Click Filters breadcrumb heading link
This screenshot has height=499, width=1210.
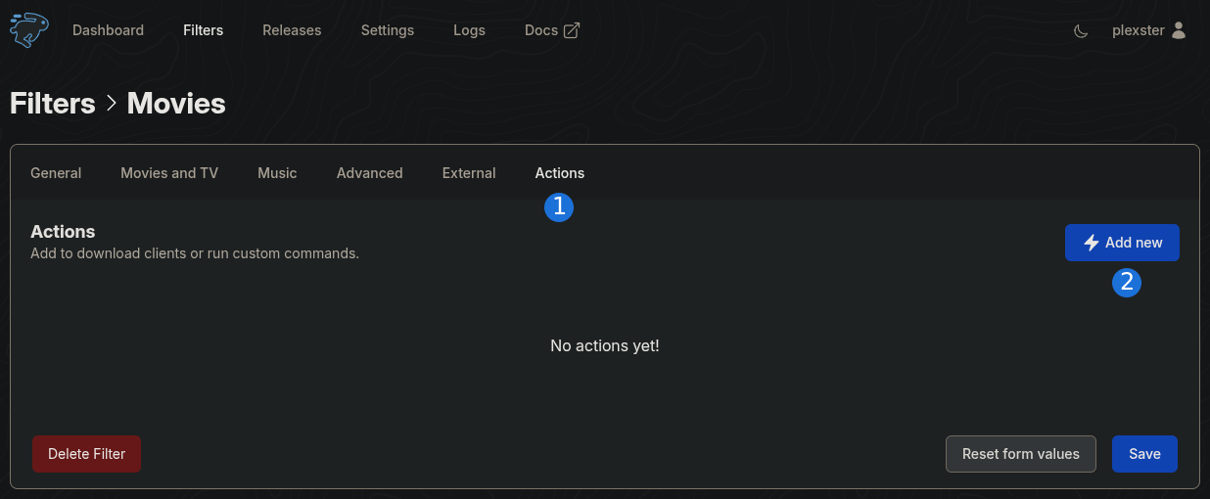53,103
